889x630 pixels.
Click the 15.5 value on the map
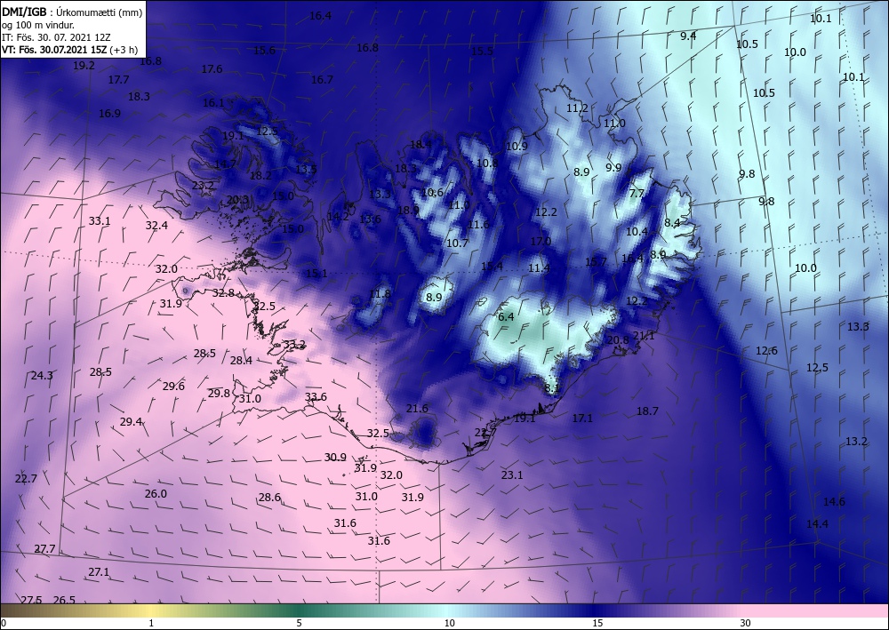coord(482,52)
